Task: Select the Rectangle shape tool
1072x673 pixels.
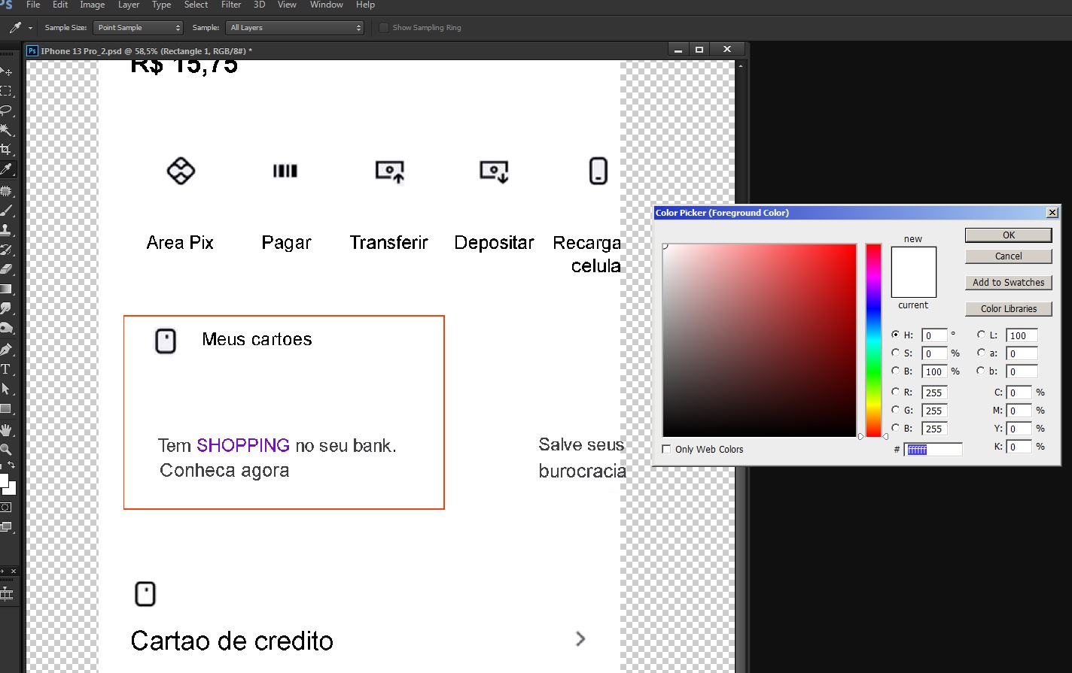Action: coord(6,409)
